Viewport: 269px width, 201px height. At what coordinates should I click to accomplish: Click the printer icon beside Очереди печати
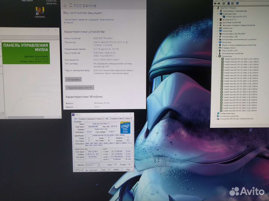point(220,48)
